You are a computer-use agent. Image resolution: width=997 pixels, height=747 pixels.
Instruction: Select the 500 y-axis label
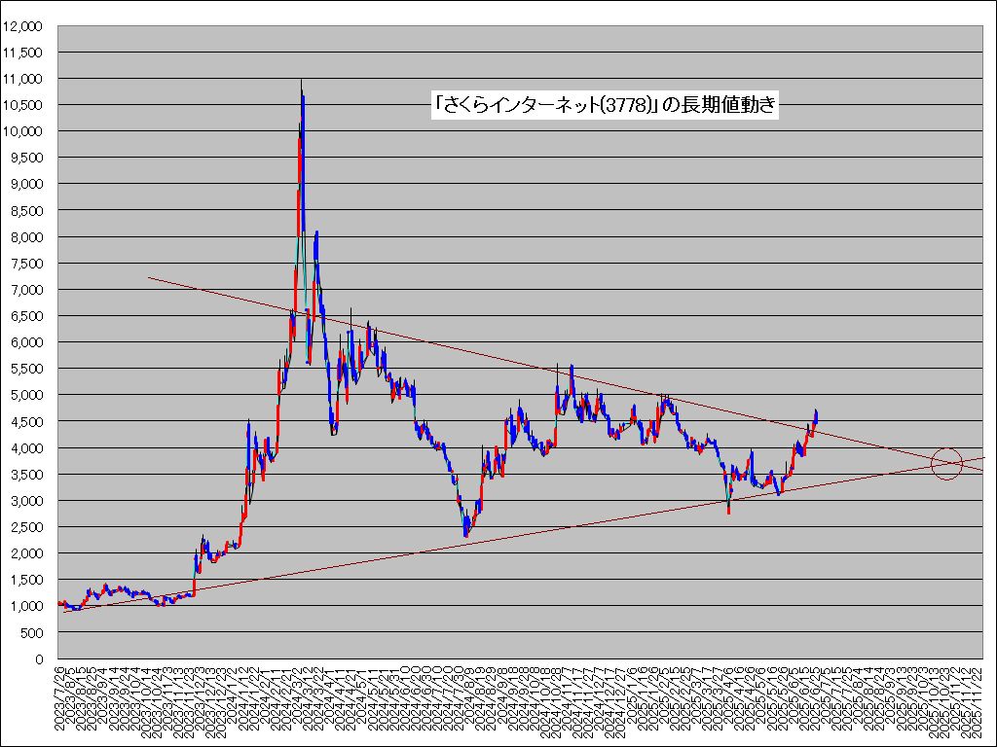pos(32,633)
